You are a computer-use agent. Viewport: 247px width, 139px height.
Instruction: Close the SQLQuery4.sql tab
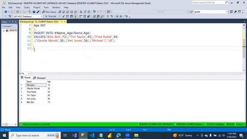(65, 22)
